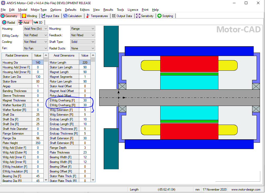The height and width of the screenshot is (194, 265).
Task: Click the 'Bearing Width [F]' row label
Action: [x=61, y=157]
